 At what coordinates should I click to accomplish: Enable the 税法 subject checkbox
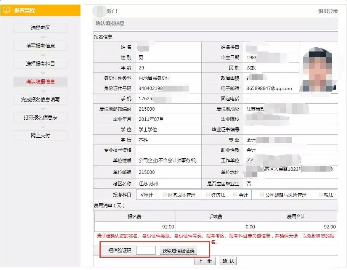click(x=320, y=194)
